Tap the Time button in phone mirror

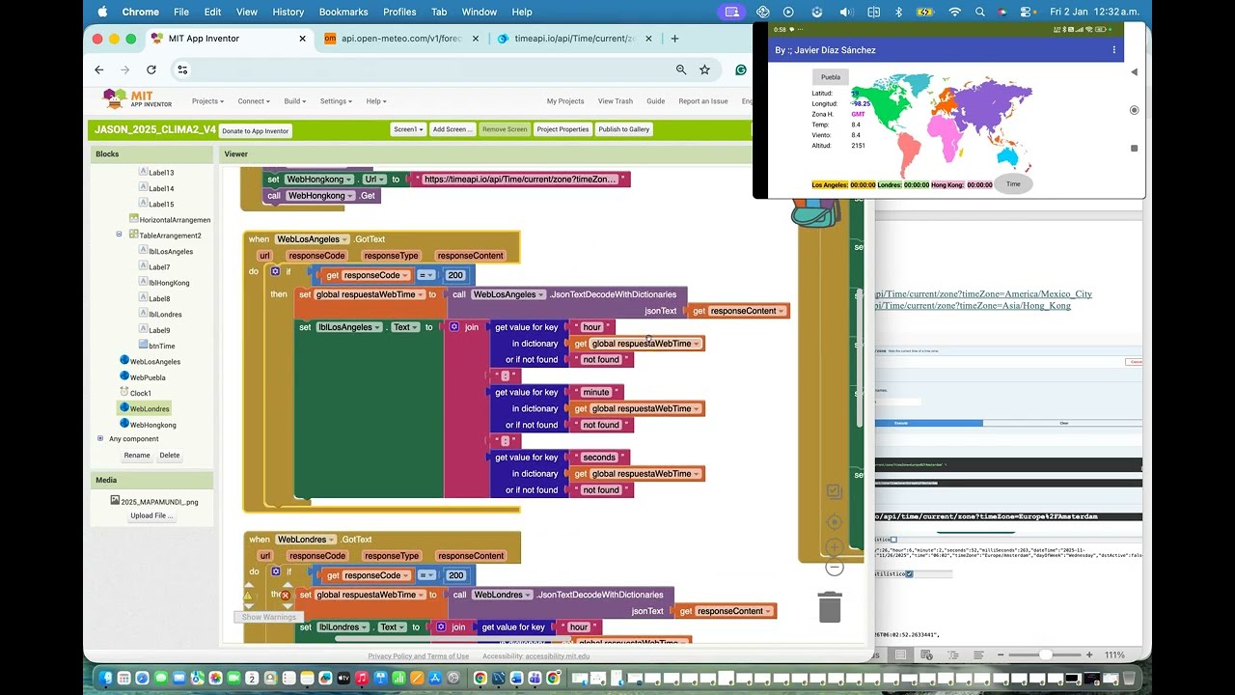[x=1013, y=183]
